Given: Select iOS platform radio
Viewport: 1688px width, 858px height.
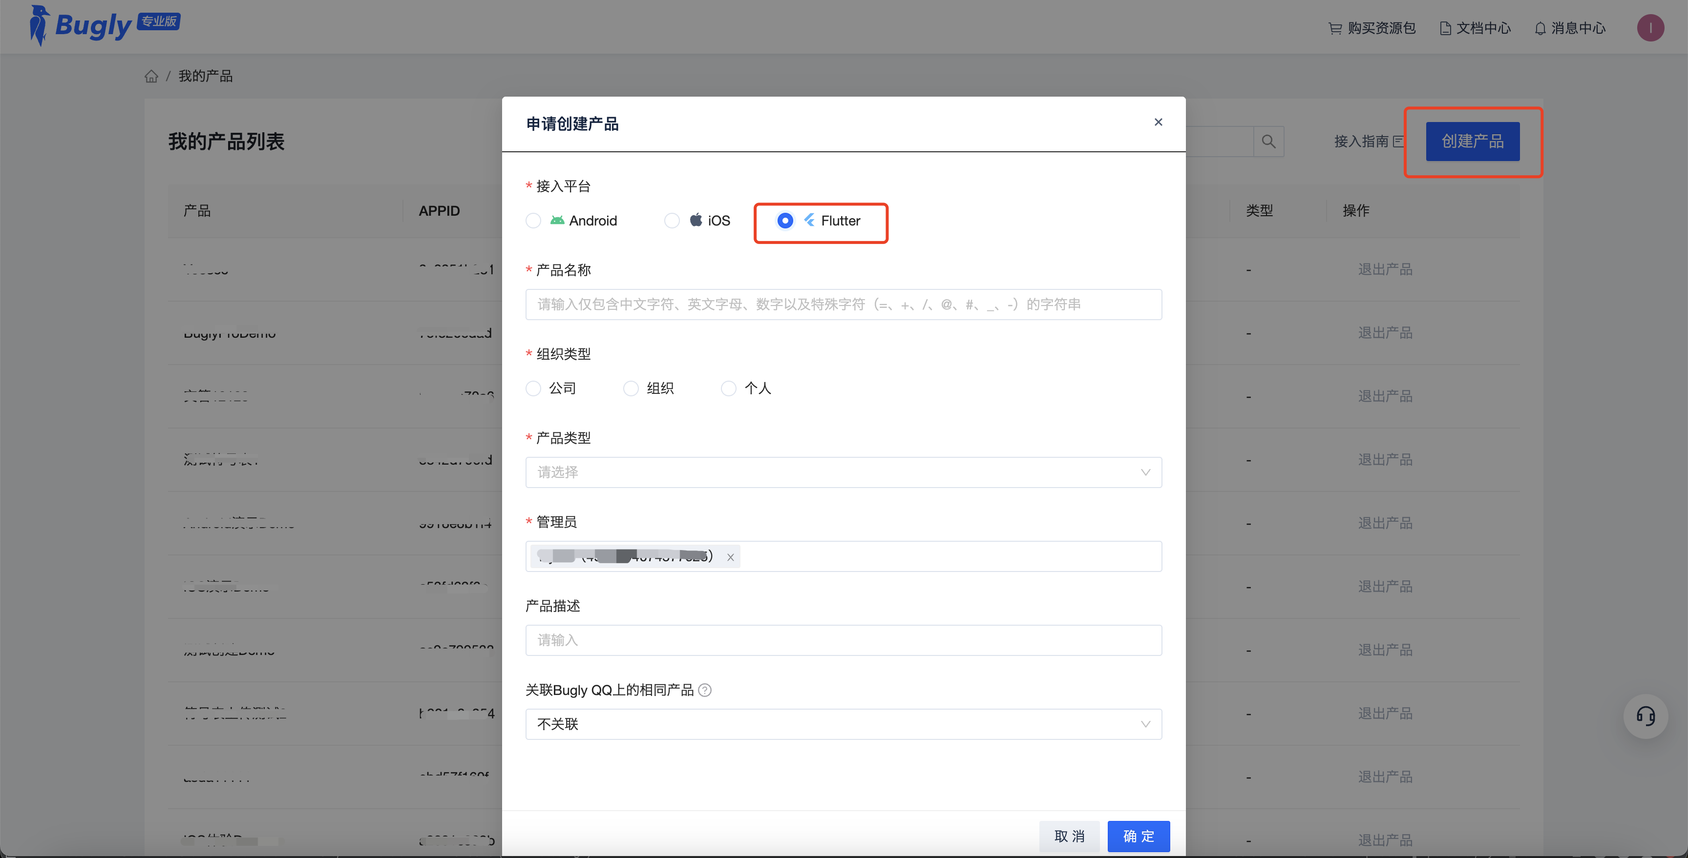Looking at the screenshot, I should tap(672, 221).
